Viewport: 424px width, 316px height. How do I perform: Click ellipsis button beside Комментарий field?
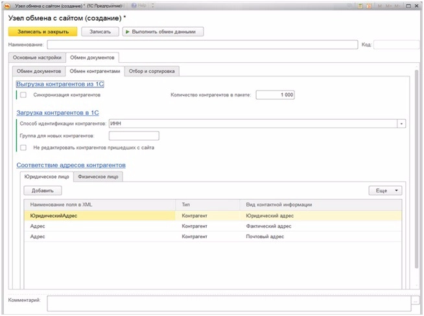(x=414, y=300)
